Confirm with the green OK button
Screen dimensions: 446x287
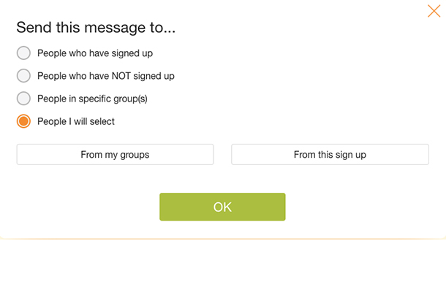click(222, 207)
